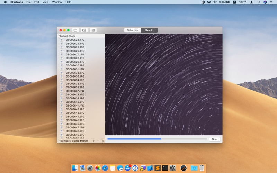Image resolution: width=277 pixels, height=173 pixels.
Task: Open App Store from the dock
Action: coord(127,168)
